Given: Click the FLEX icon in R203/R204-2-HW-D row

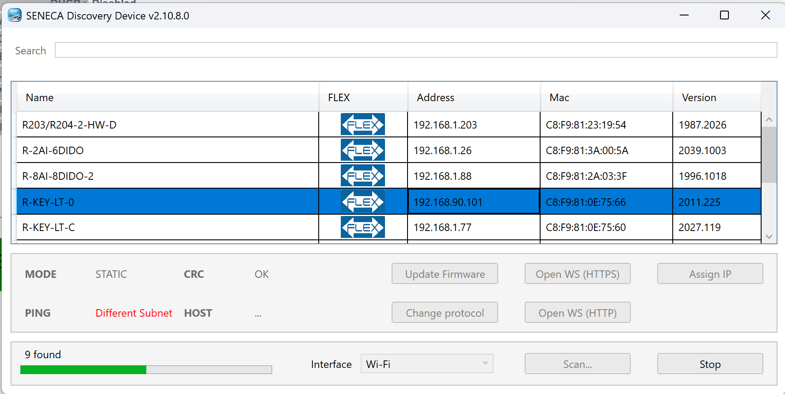Looking at the screenshot, I should 362,125.
